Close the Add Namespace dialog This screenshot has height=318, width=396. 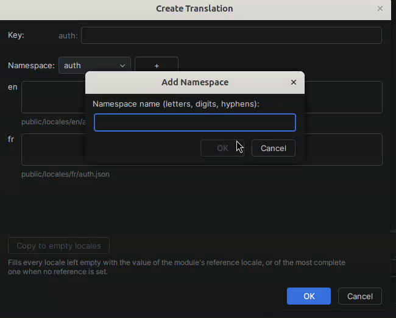[x=293, y=82]
